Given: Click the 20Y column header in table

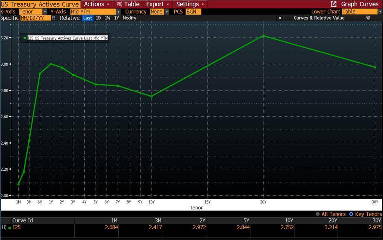Looking at the screenshot, I should point(333,221).
